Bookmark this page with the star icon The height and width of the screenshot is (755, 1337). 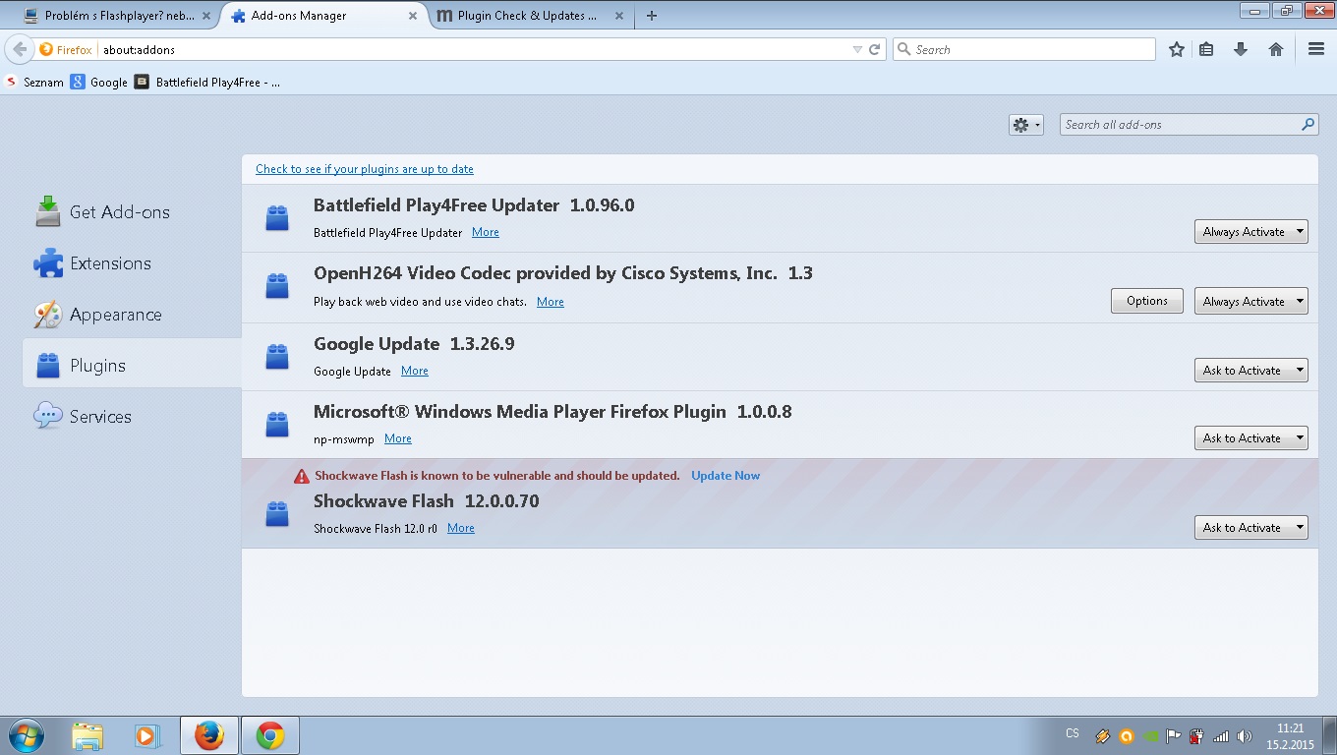click(1176, 49)
